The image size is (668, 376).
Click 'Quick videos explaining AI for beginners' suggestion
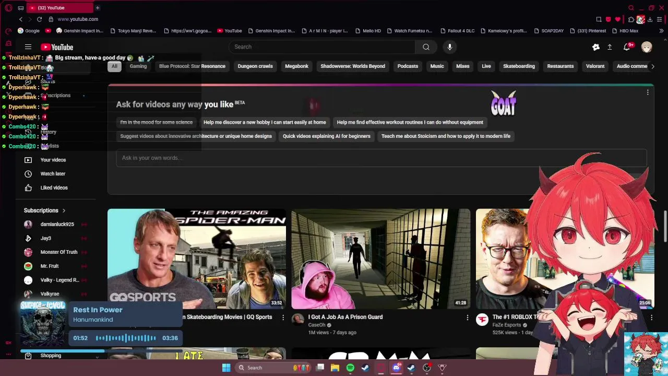click(x=327, y=136)
